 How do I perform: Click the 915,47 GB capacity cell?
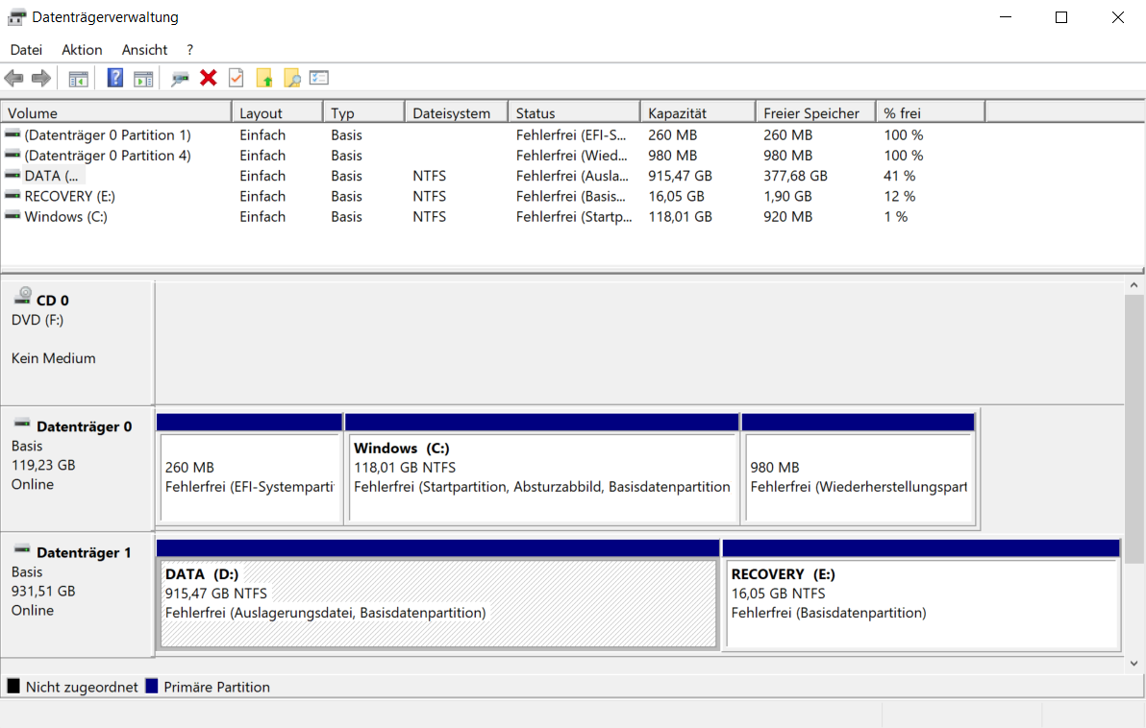(680, 176)
